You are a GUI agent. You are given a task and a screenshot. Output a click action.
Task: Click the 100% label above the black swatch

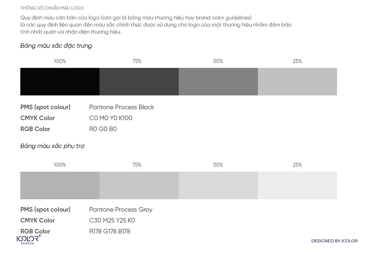[60, 61]
